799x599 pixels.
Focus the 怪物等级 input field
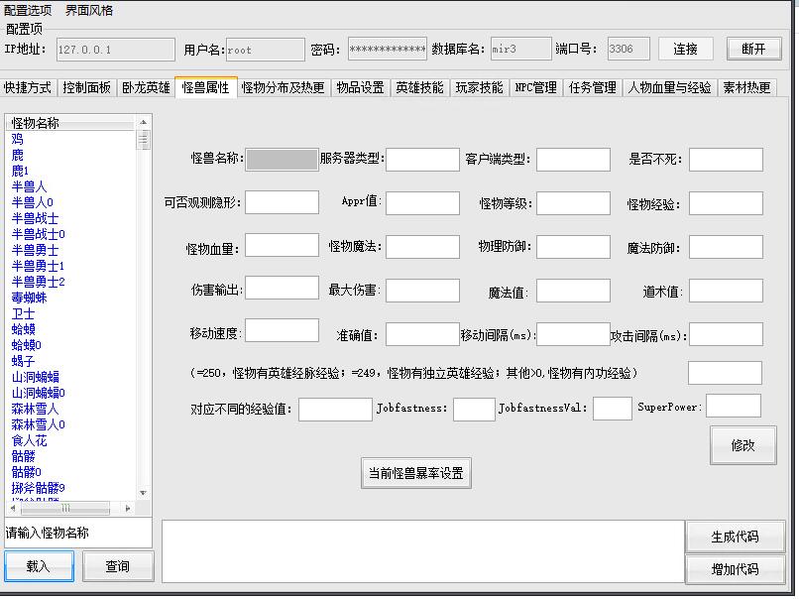pos(573,203)
